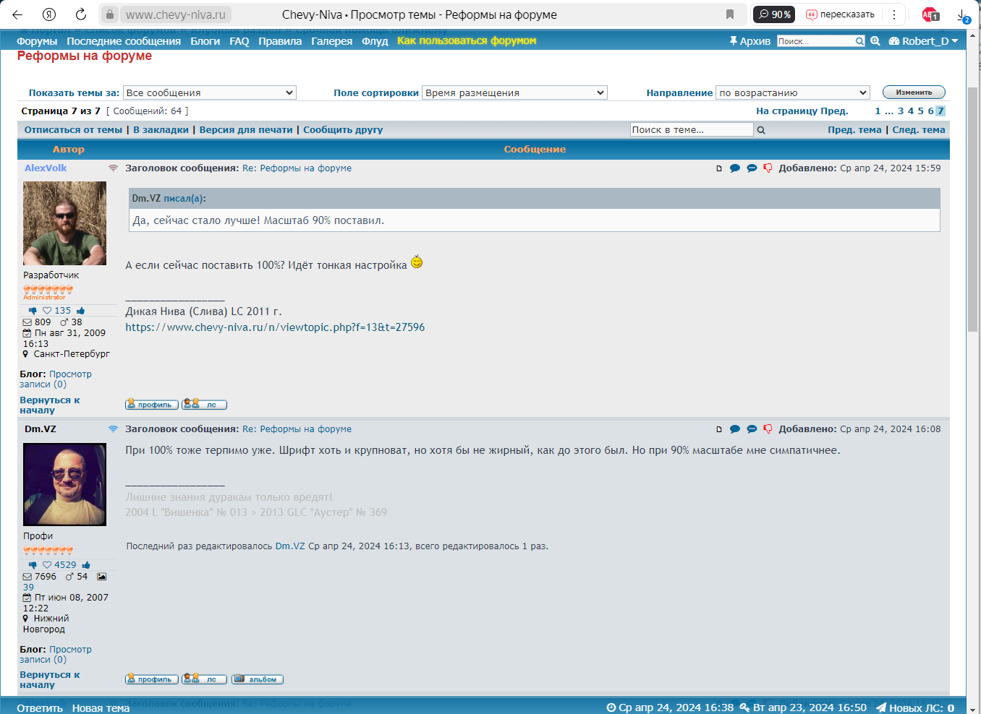Viewport: 981px width, 714px height.
Task: Go to Галерея in the top menu
Action: (331, 41)
